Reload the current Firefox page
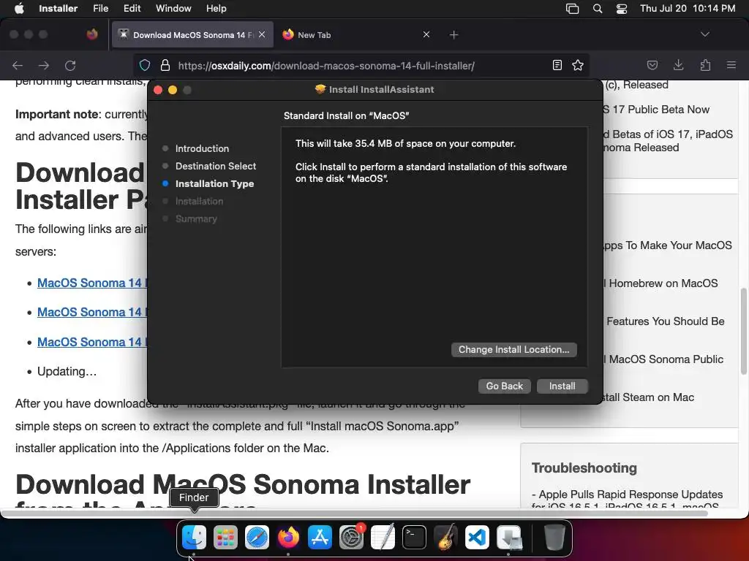749x561 pixels. click(x=70, y=65)
